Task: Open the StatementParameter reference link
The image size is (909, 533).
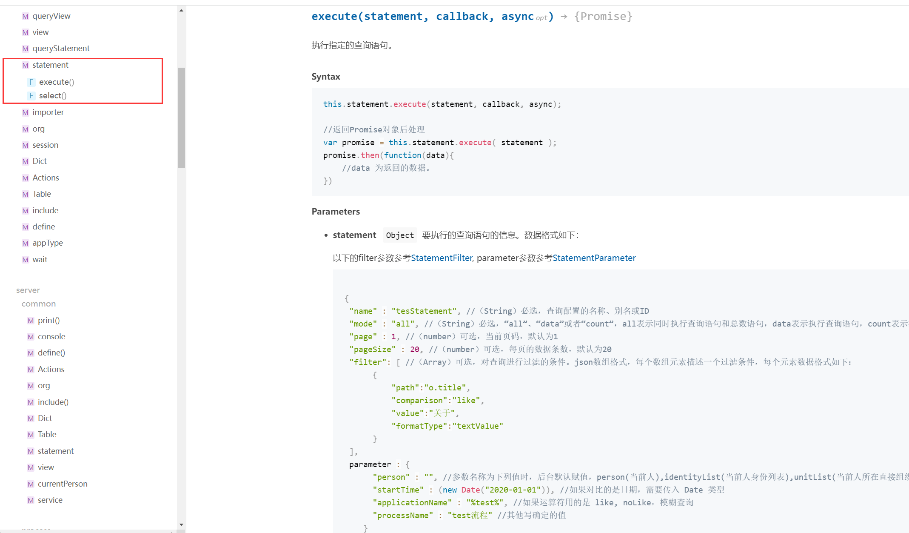Action: [594, 258]
